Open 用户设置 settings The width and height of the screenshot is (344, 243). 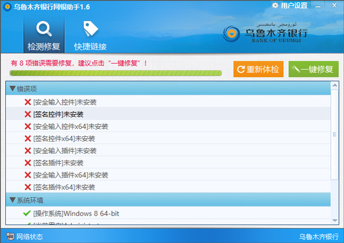click(290, 5)
